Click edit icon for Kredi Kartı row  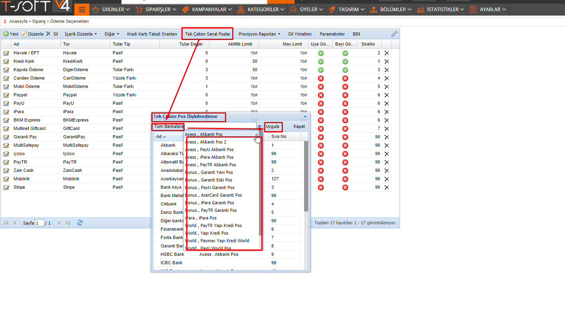[x=6, y=61]
